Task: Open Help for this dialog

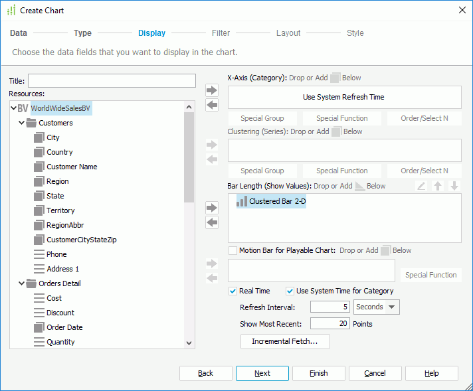Action: pyautogui.click(x=432, y=373)
